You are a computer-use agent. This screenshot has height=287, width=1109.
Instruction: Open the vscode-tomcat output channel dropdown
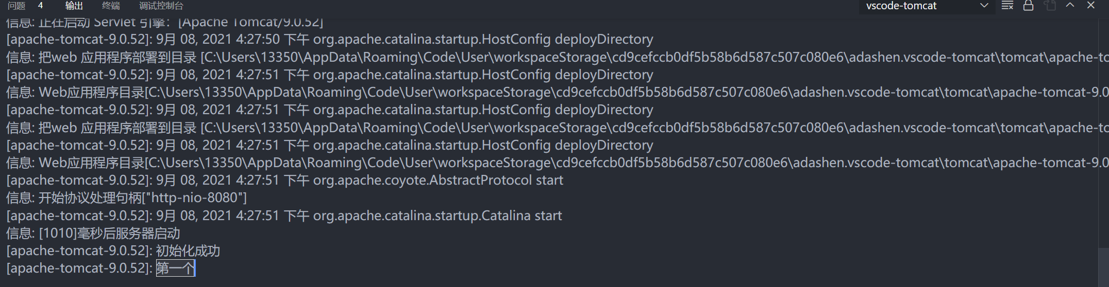(926, 6)
